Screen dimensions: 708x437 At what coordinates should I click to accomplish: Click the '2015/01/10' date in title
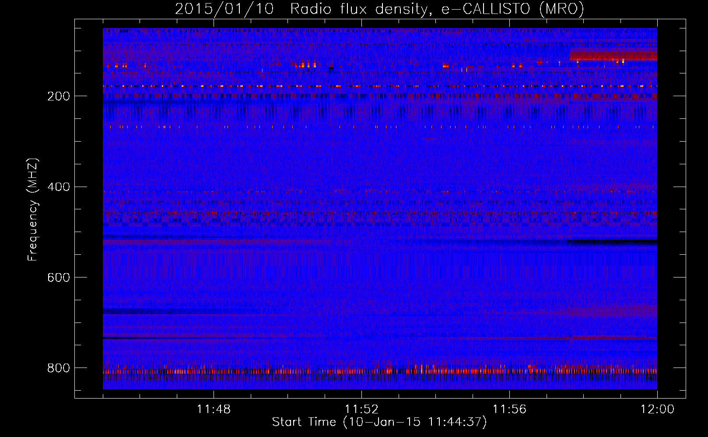(224, 9)
